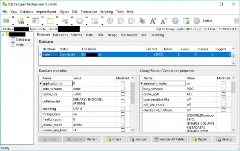The image size is (240, 151).
Task: Click the Paste documents toolbar icon
Action: point(131,21)
